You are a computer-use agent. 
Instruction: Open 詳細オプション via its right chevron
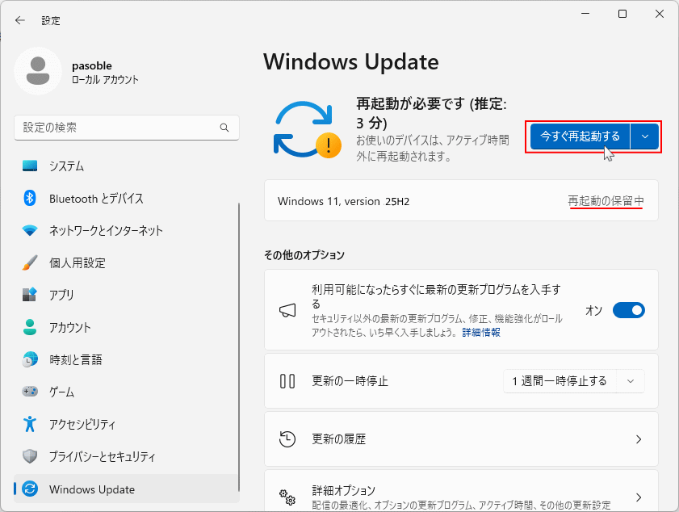click(x=638, y=497)
